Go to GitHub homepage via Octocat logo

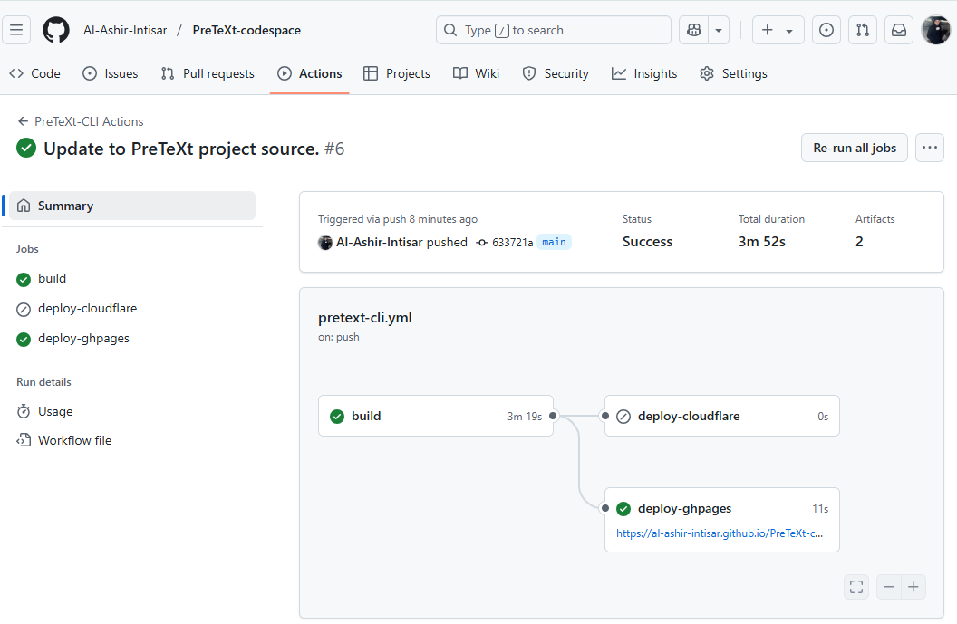coord(55,30)
